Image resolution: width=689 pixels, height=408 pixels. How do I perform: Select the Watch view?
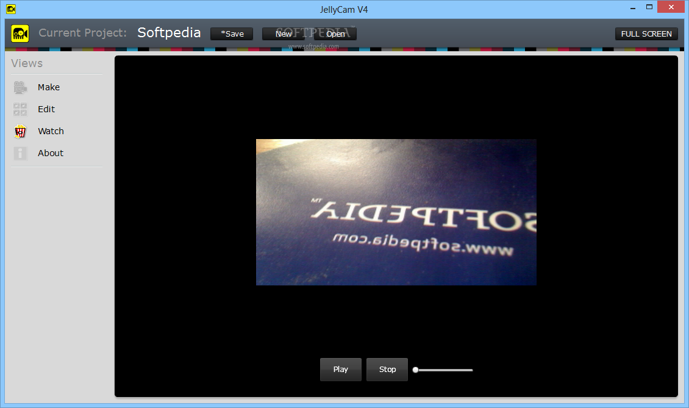51,131
